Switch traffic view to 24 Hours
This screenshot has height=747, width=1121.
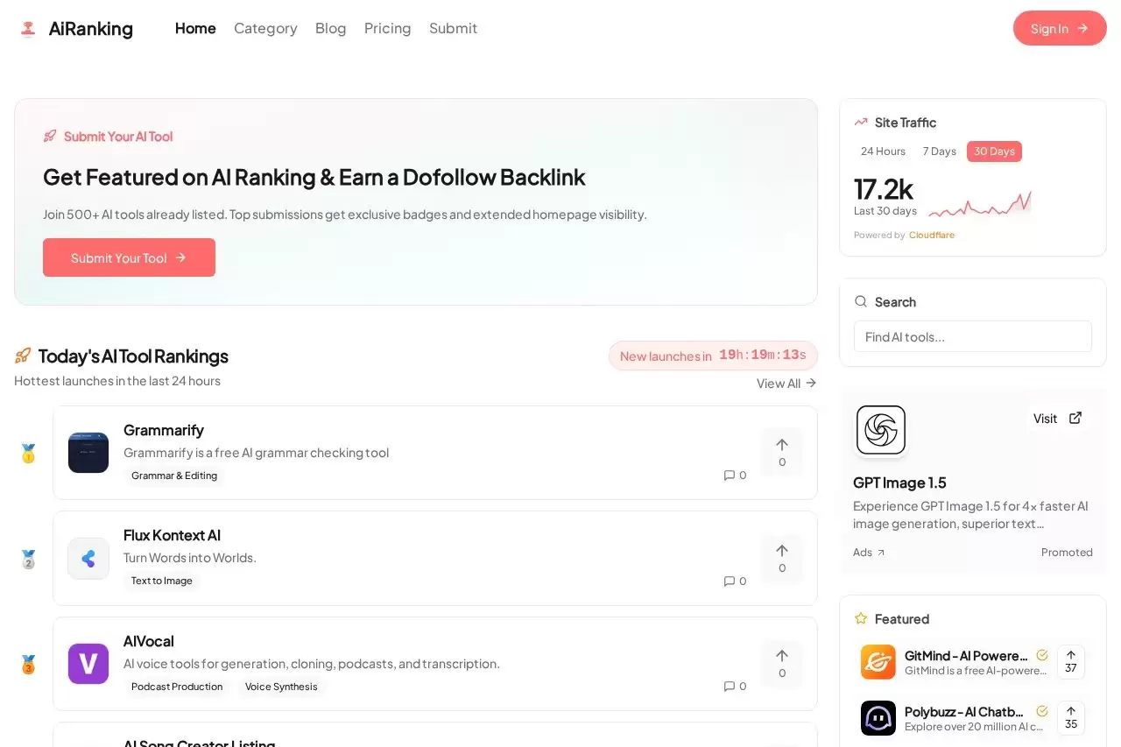point(882,151)
